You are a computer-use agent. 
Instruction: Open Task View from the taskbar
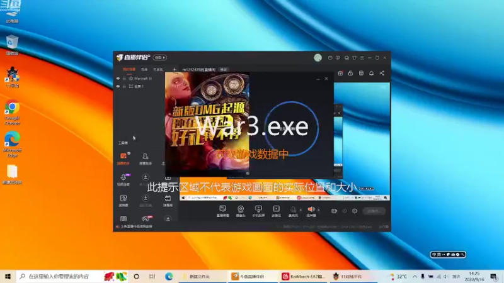click(x=152, y=277)
